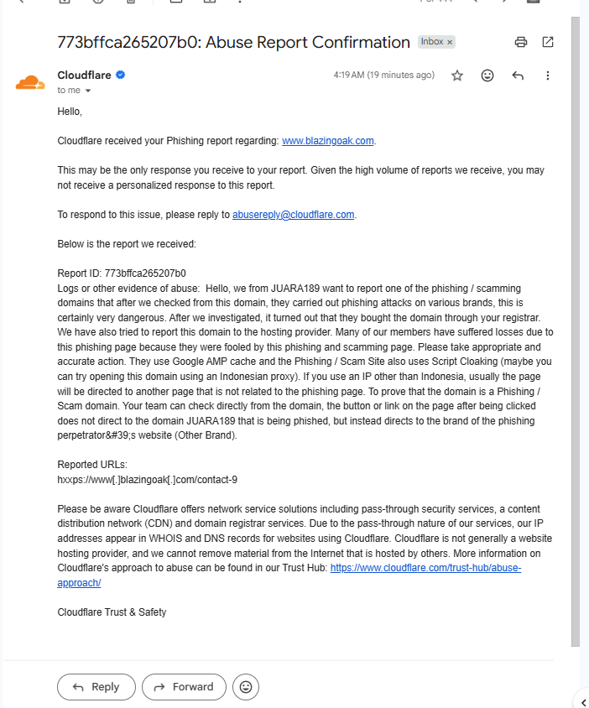Remove the Inbox label via its x

(450, 42)
